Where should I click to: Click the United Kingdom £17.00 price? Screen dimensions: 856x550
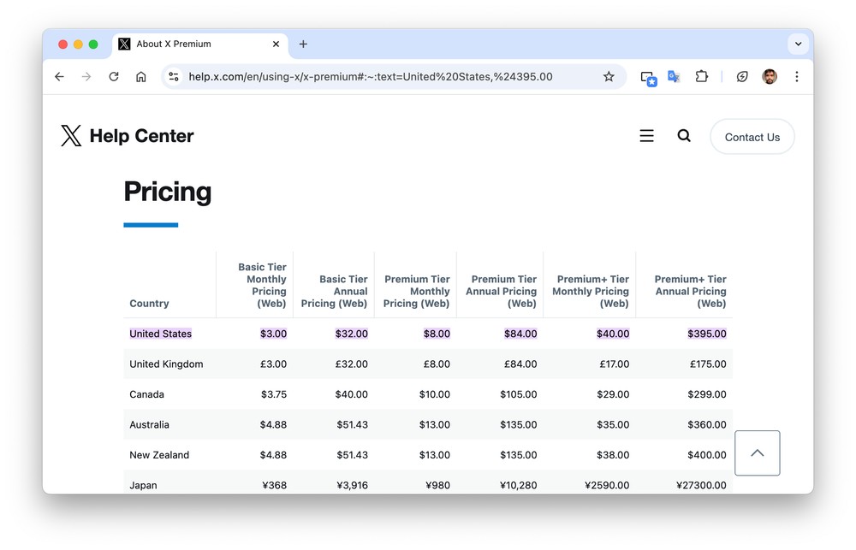[x=614, y=364]
